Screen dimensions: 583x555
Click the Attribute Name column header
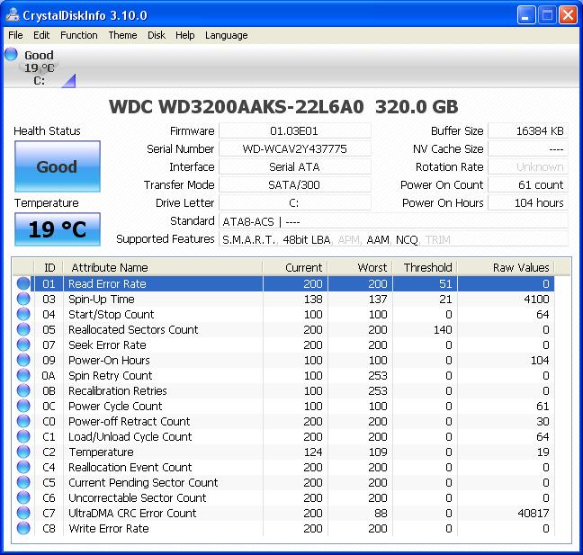tap(163, 267)
